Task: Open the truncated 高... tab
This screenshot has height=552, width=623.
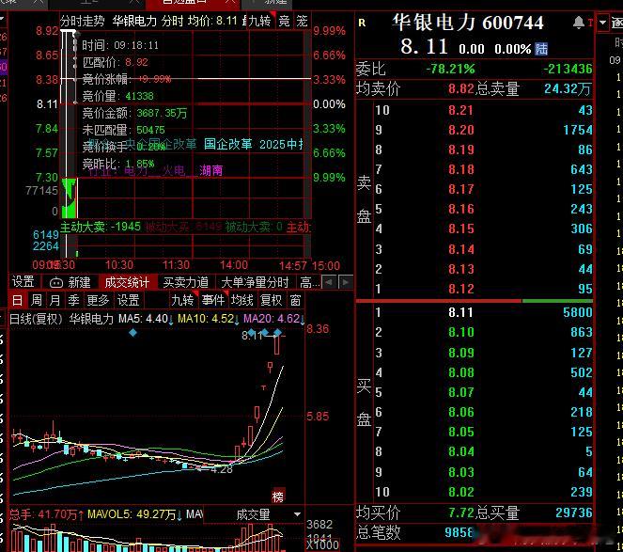Action: coord(309,282)
